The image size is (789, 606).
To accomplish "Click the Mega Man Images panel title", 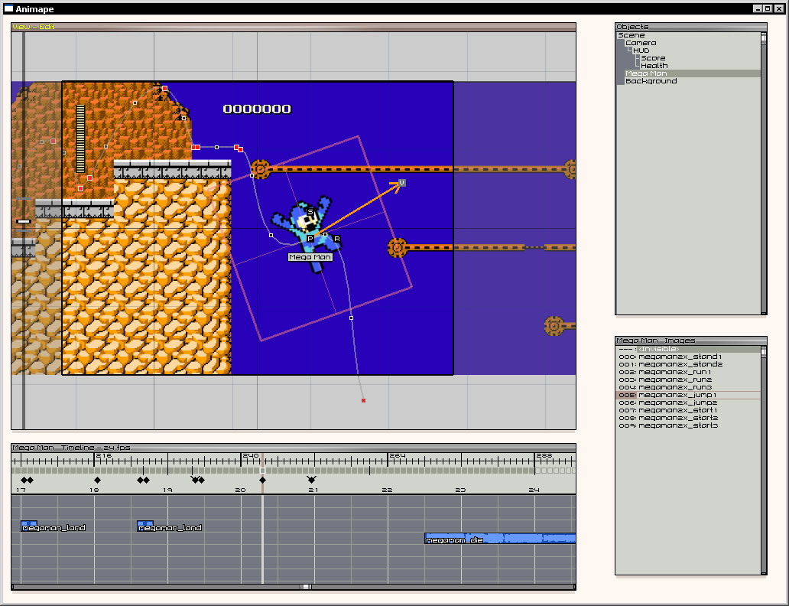I will click(x=656, y=340).
